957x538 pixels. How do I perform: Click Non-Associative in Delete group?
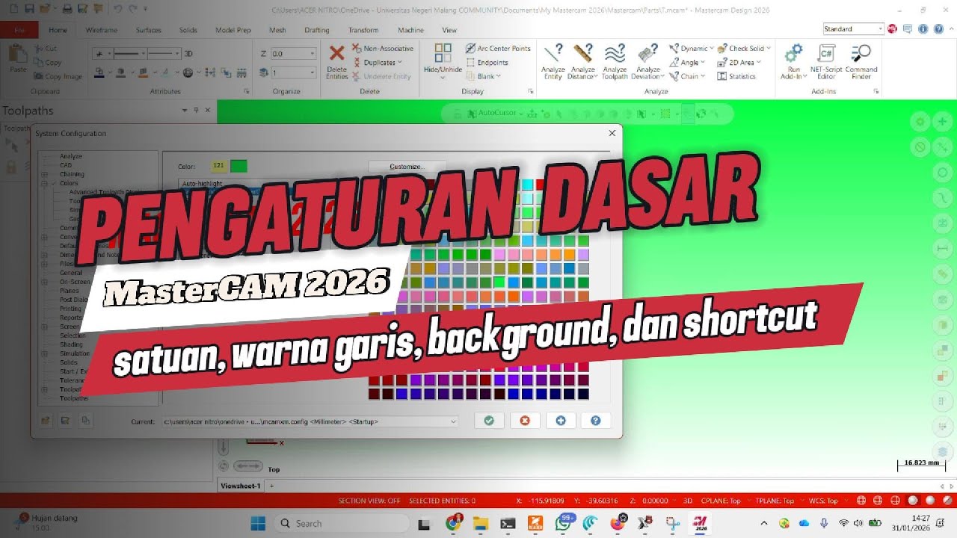click(383, 49)
